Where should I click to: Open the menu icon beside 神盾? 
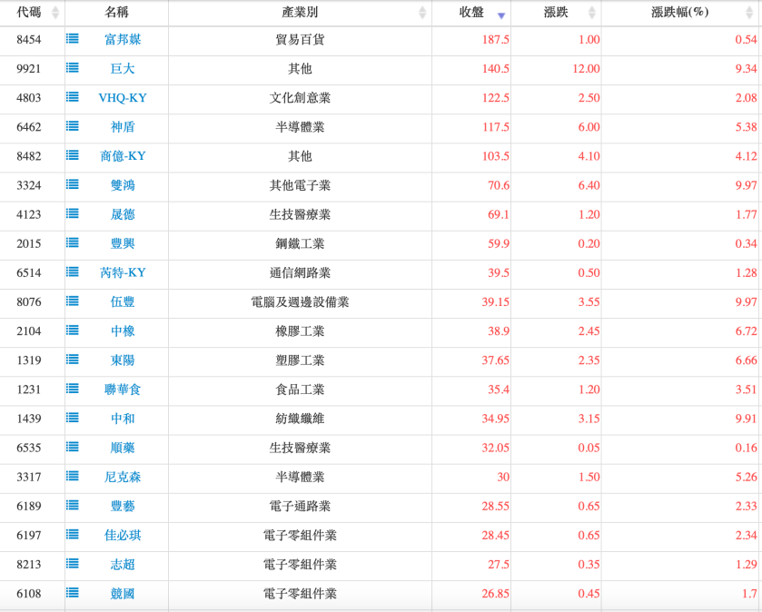[73, 126]
